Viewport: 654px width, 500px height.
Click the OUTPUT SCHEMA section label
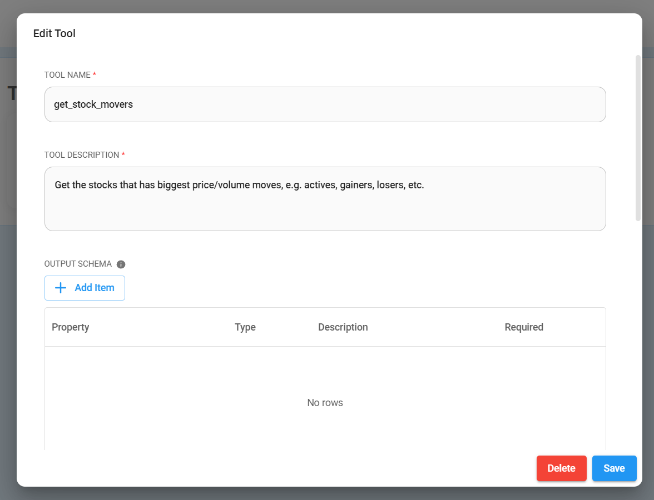coord(78,264)
